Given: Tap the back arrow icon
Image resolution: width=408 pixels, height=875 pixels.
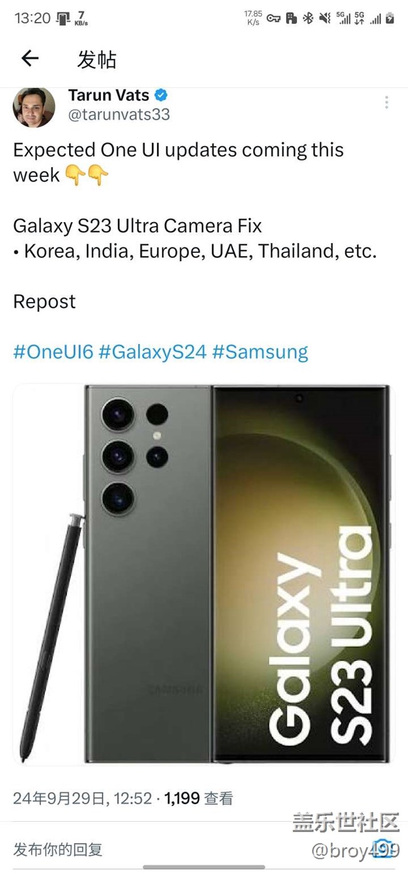Looking at the screenshot, I should (30, 59).
